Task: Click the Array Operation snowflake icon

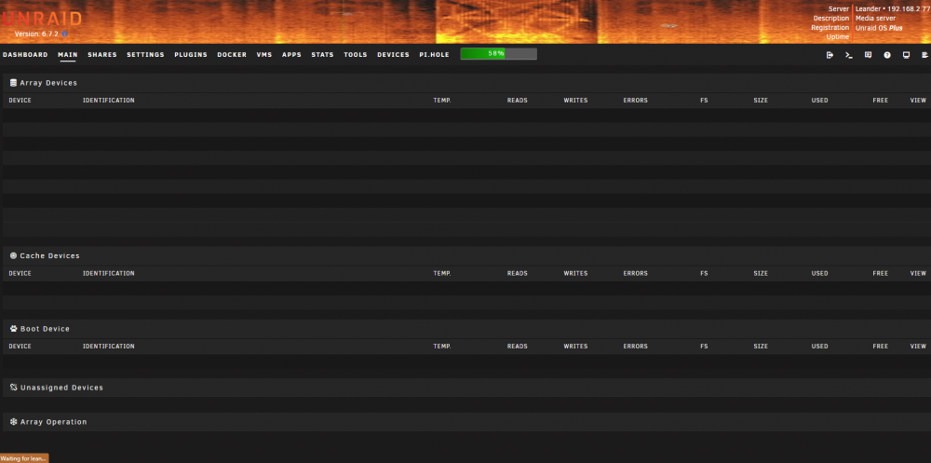Action: click(x=13, y=421)
